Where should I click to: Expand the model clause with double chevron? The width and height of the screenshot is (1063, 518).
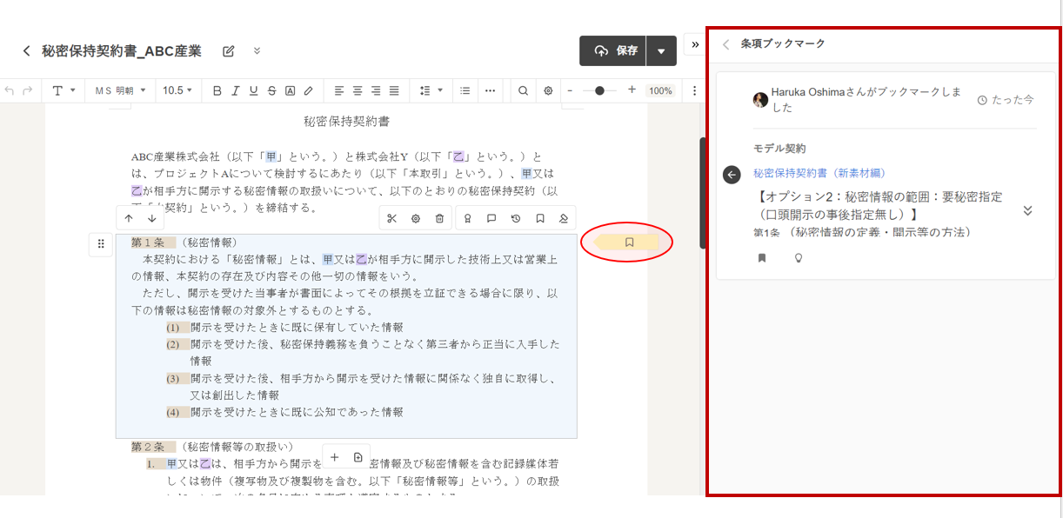1027,210
